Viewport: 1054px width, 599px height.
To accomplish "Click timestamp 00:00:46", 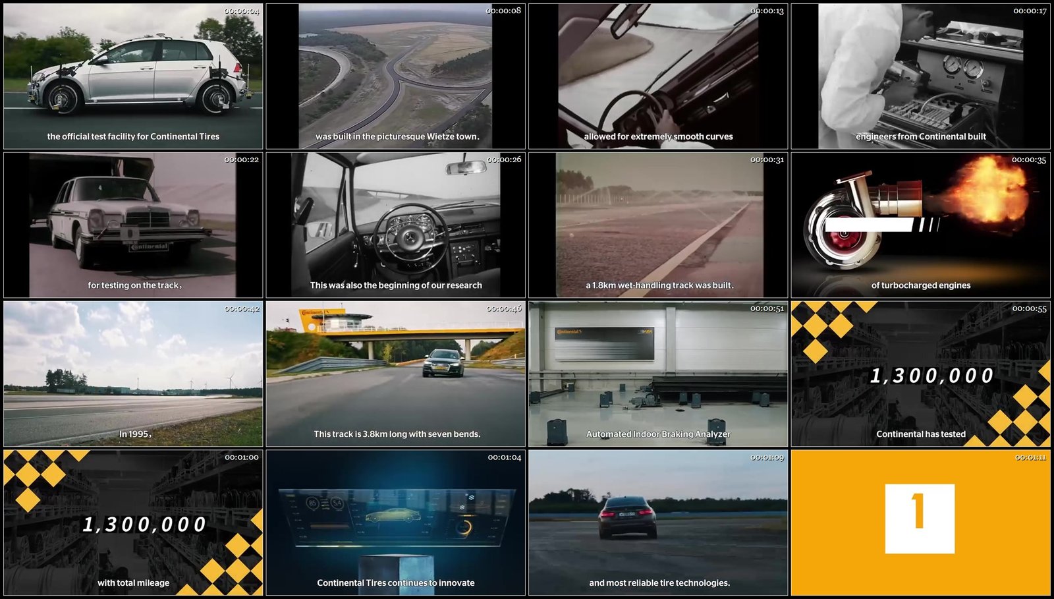I will point(504,309).
